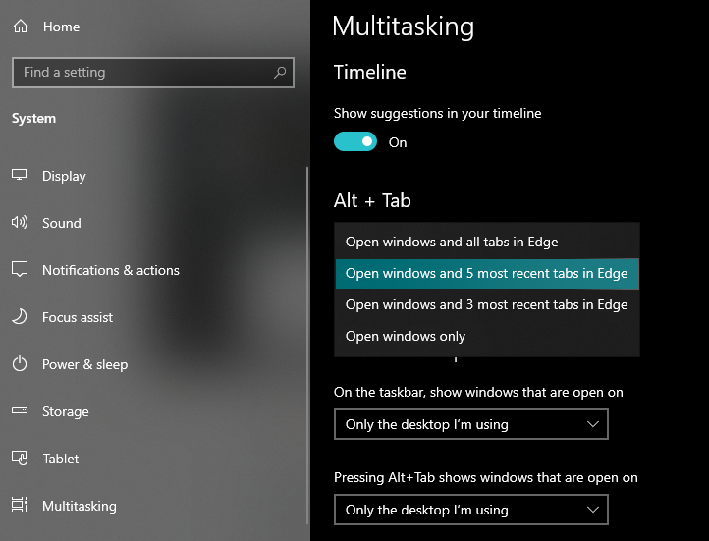Select highlighted 5 most recent tabs option
Screen dimensions: 709x541
tap(487, 273)
